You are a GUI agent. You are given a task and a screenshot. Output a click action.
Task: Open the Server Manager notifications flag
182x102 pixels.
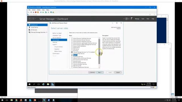[x=132, y=19]
